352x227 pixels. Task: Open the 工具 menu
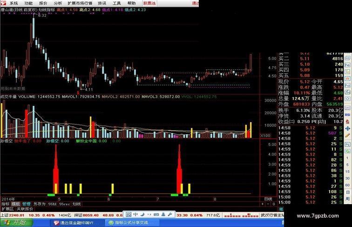[116, 3]
